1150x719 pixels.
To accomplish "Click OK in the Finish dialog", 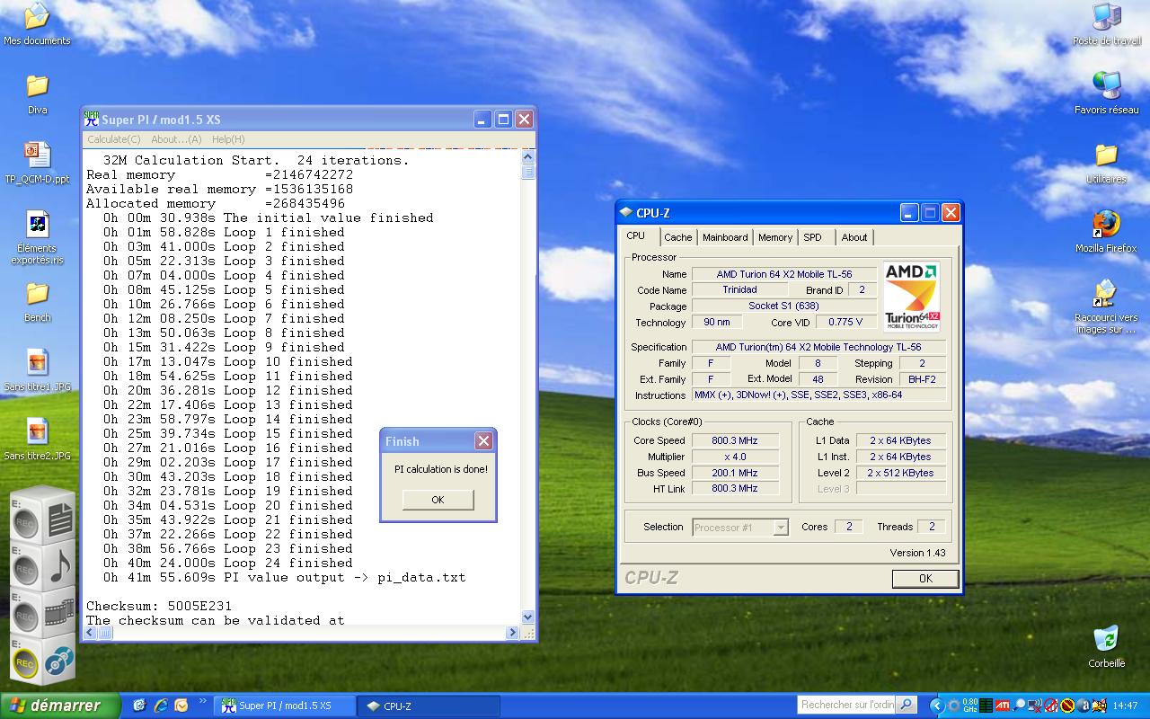I will [x=438, y=500].
